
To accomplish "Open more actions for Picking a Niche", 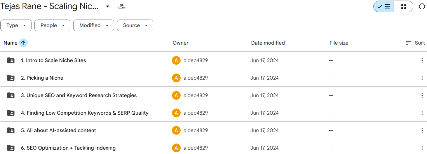I will coord(422,78).
